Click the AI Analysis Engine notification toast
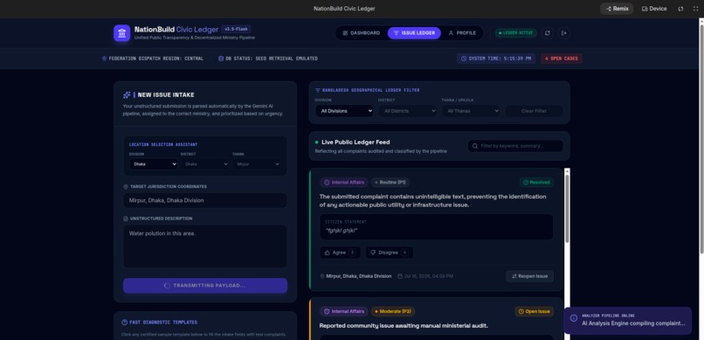 (628, 320)
